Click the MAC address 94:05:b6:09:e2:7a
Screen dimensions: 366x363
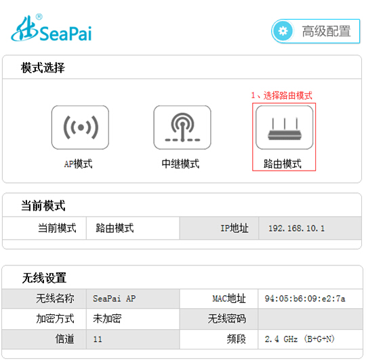point(305,299)
